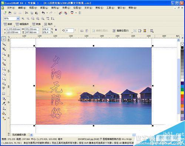The width and height of the screenshot is (185, 146).
Task: Open the 排版 toolbar dropdown
Action: (8, 24)
